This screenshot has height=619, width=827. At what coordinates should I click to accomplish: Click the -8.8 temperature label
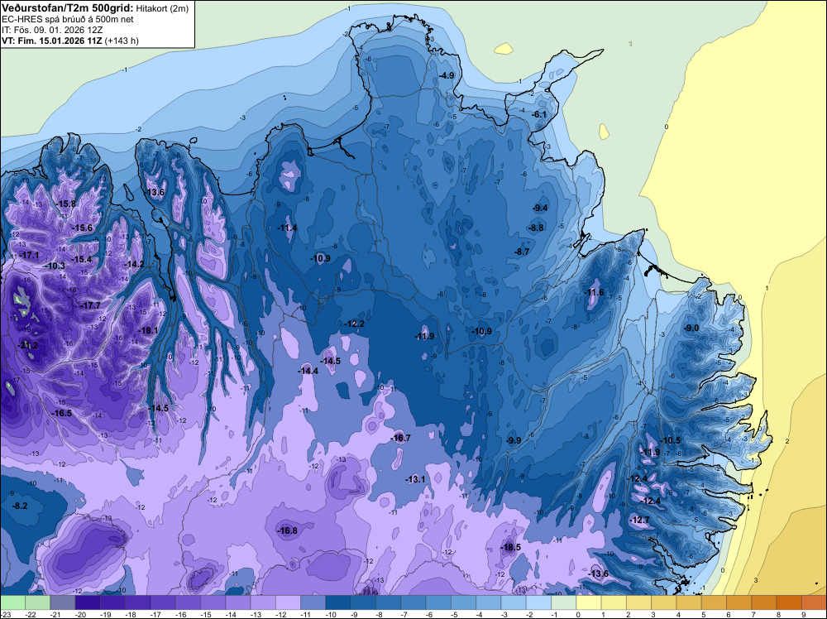536,228
